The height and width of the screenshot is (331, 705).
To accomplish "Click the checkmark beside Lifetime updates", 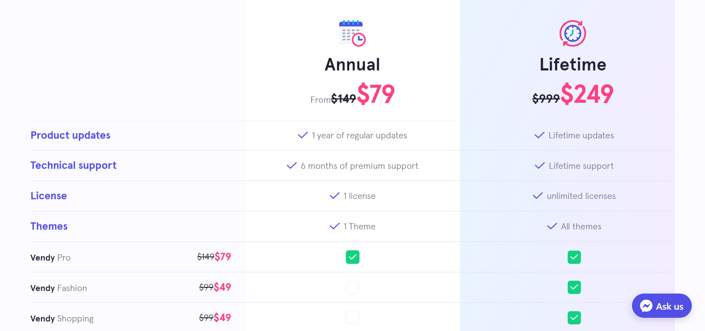I will point(539,135).
